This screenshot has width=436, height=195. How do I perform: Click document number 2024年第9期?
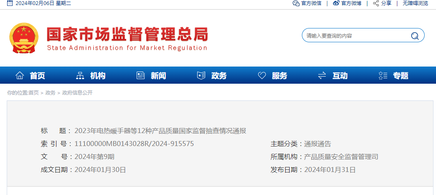(94, 157)
